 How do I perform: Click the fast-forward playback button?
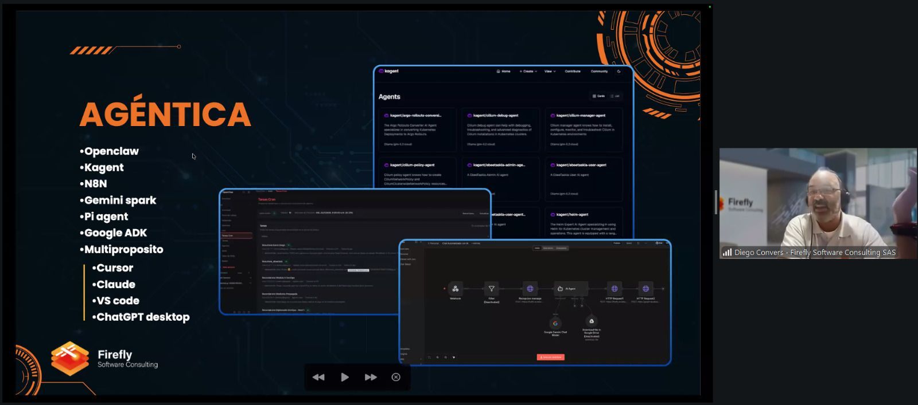point(371,377)
